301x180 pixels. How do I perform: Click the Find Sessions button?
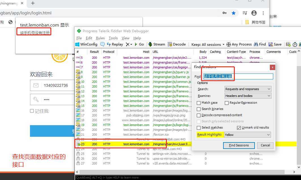tap(239, 145)
